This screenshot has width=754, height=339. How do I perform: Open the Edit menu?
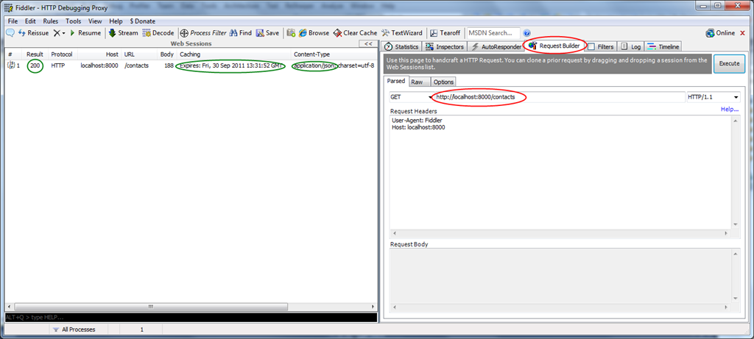click(30, 21)
